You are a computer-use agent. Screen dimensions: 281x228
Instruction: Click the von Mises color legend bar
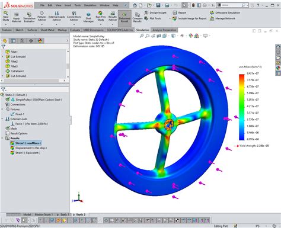[241, 107]
